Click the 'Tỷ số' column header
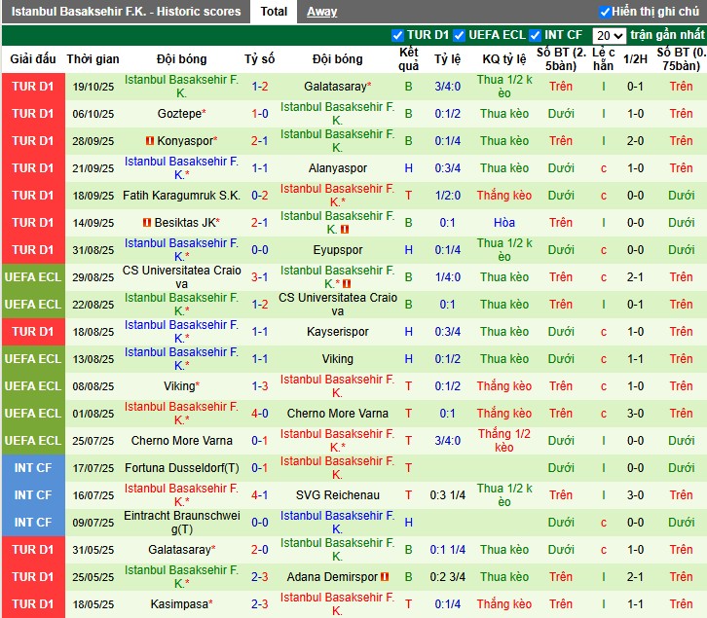Image resolution: width=707 pixels, height=618 pixels. (x=260, y=59)
